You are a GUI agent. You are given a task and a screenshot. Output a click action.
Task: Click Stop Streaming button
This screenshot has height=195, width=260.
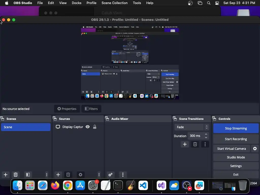tap(236, 128)
